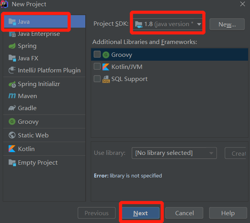
Task: Click the Maven project icon
Action: (x=12, y=96)
